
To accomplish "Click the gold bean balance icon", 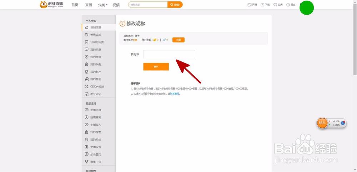I will tap(155, 40).
